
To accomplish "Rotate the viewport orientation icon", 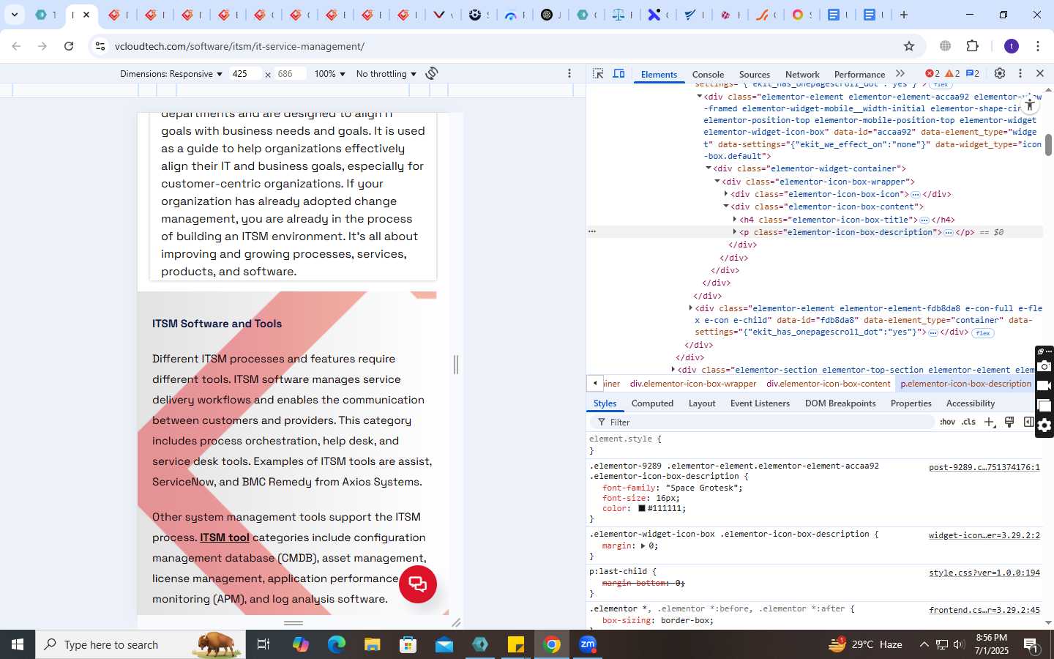I will [432, 73].
